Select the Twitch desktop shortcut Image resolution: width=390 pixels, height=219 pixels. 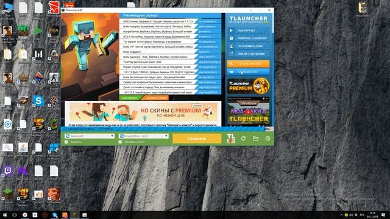tap(7, 171)
